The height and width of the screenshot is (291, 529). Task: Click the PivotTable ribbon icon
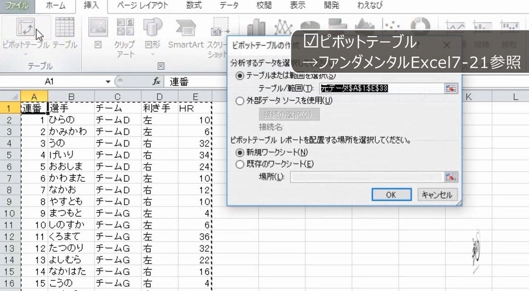[x=26, y=28]
